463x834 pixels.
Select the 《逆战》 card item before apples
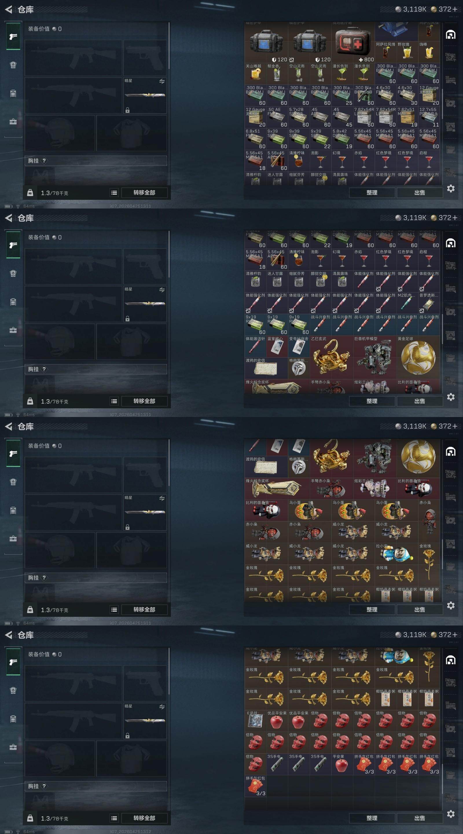point(255,720)
